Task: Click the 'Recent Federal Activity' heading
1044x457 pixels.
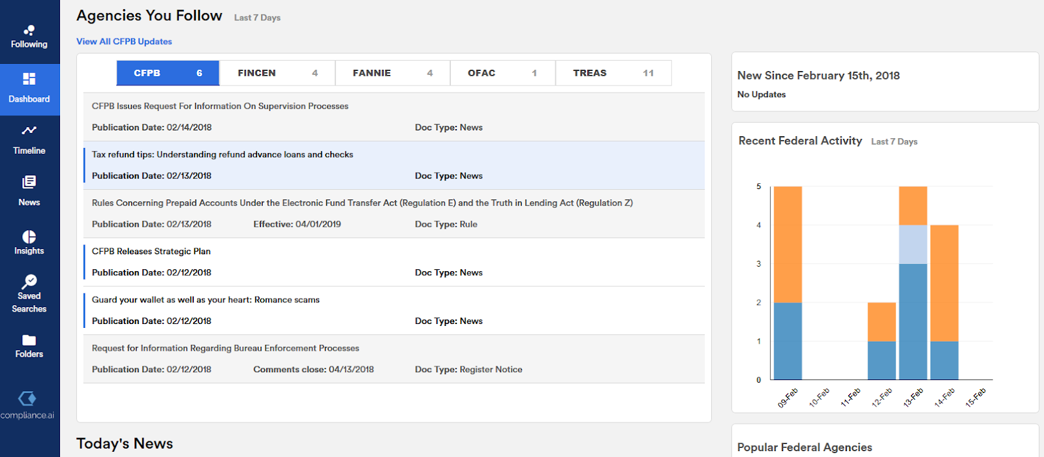Action: click(x=800, y=141)
